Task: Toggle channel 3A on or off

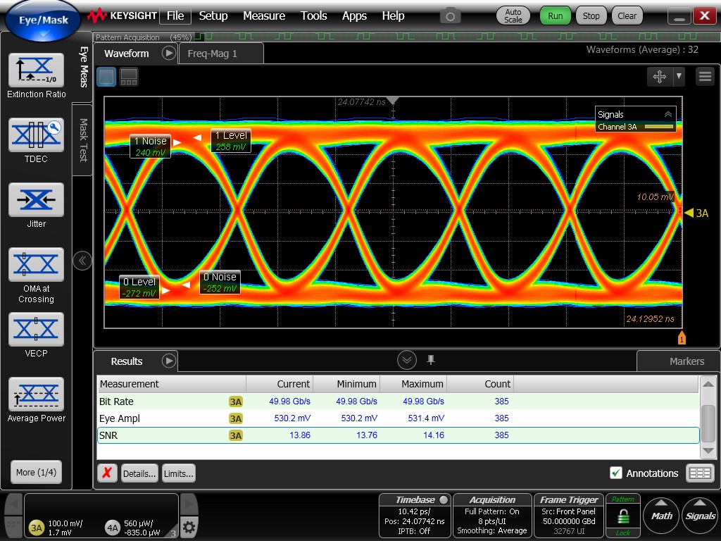Action: (x=36, y=527)
